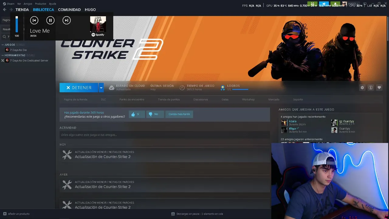Skip to the previous track in media overlay
The height and width of the screenshot is (219, 389).
[x=34, y=20]
